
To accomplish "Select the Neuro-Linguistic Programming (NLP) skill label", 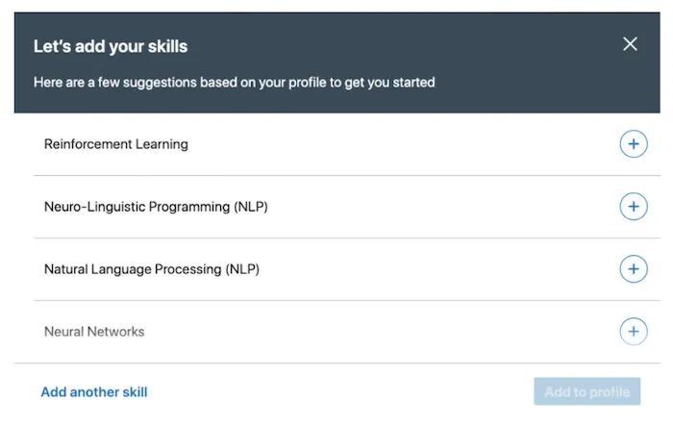I will [156, 207].
